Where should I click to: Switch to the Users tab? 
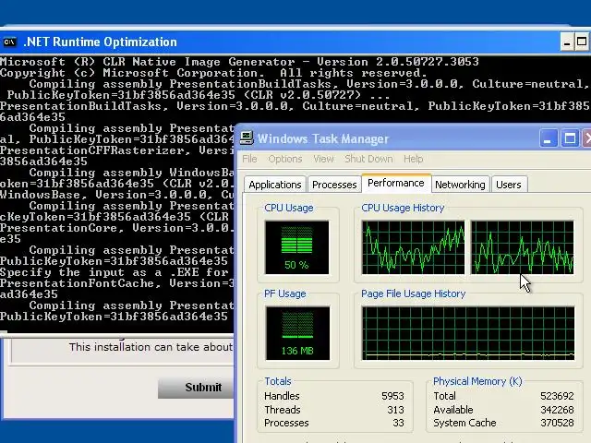pyautogui.click(x=509, y=185)
